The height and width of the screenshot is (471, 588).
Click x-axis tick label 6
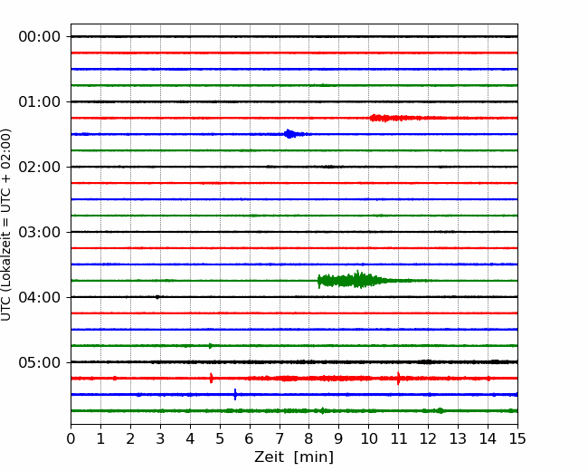pos(250,438)
